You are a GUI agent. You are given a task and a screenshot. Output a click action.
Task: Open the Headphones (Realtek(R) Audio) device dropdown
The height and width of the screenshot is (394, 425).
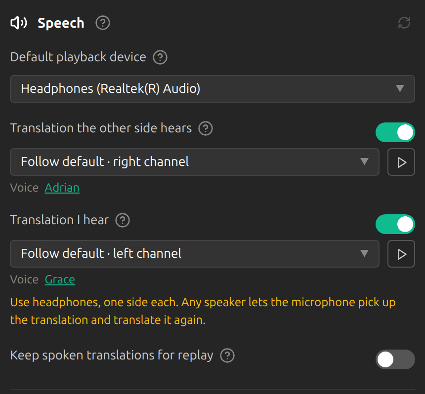[x=212, y=89]
